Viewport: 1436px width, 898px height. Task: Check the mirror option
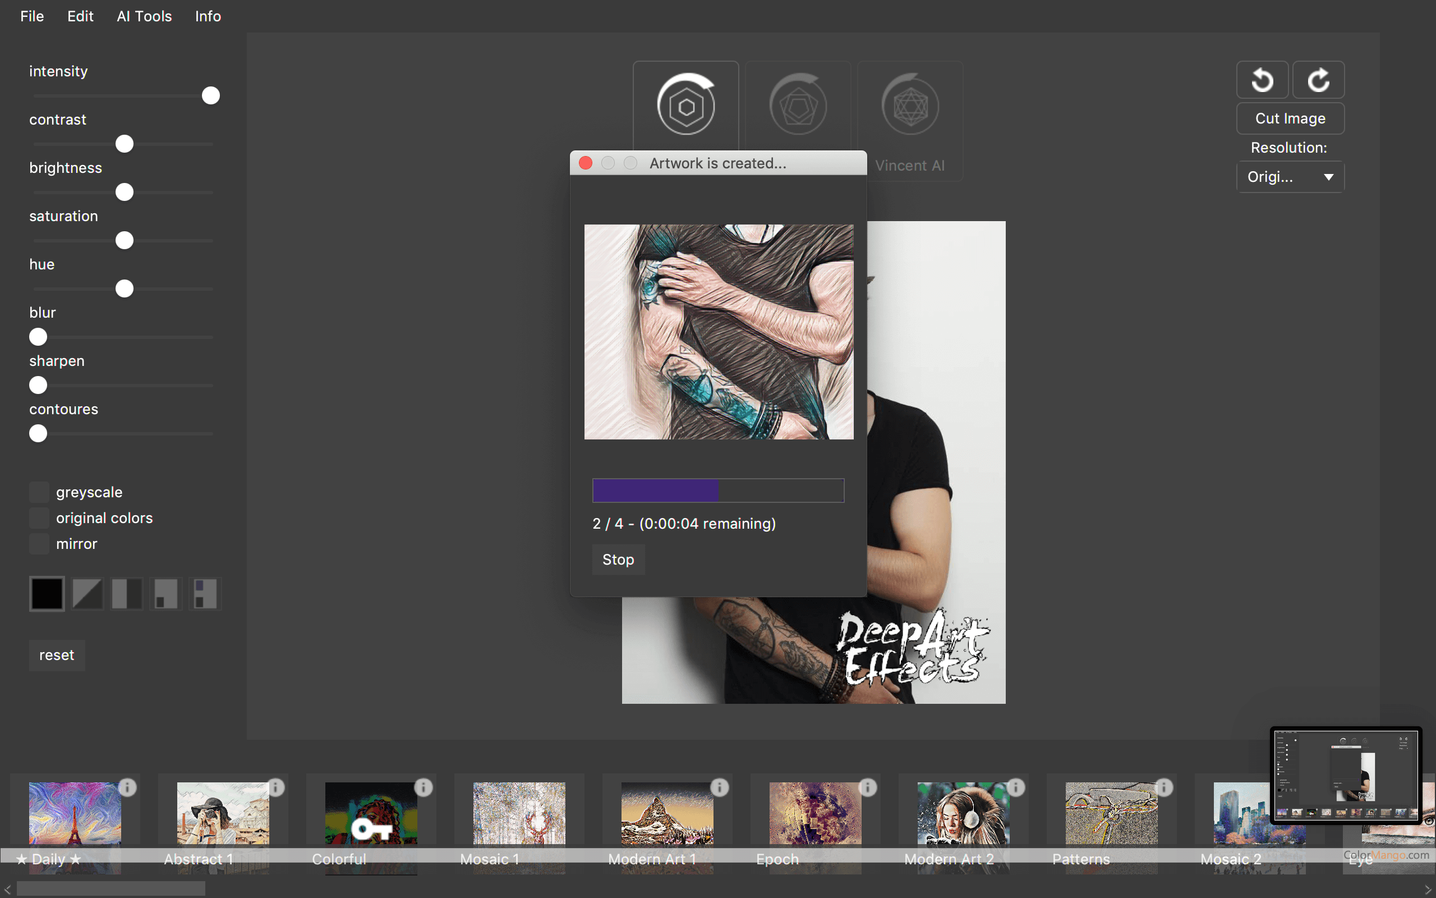(x=39, y=543)
